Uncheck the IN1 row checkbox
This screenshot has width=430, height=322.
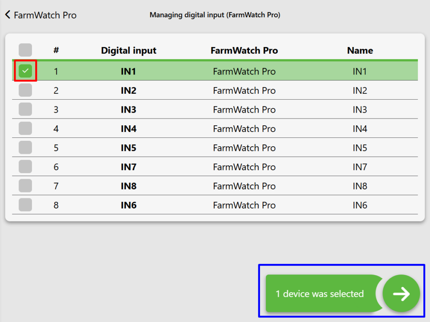[x=25, y=71]
